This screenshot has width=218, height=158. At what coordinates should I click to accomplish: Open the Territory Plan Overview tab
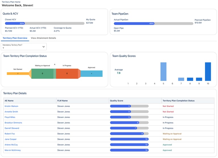point(15,38)
